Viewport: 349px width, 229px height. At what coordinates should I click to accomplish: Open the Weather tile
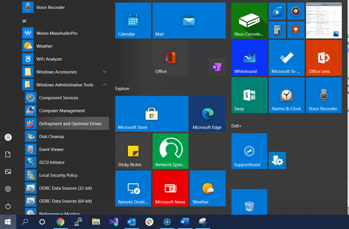click(208, 188)
